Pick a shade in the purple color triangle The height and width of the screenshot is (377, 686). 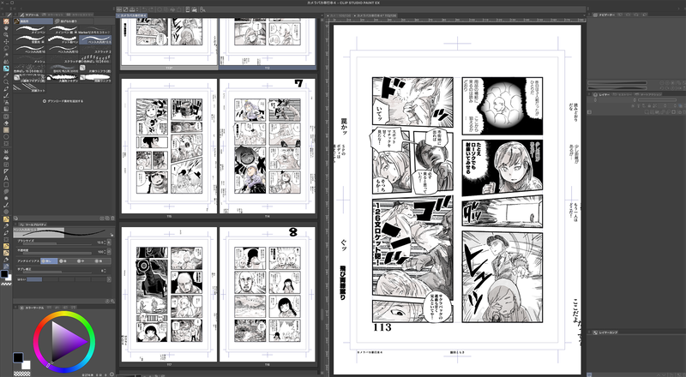(x=63, y=342)
